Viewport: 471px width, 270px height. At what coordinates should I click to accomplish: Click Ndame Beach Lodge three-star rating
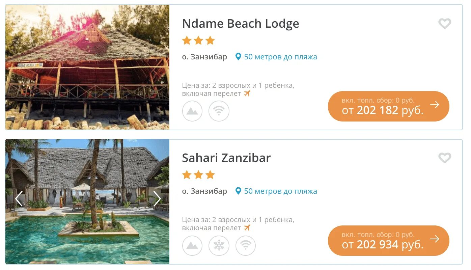pos(198,41)
